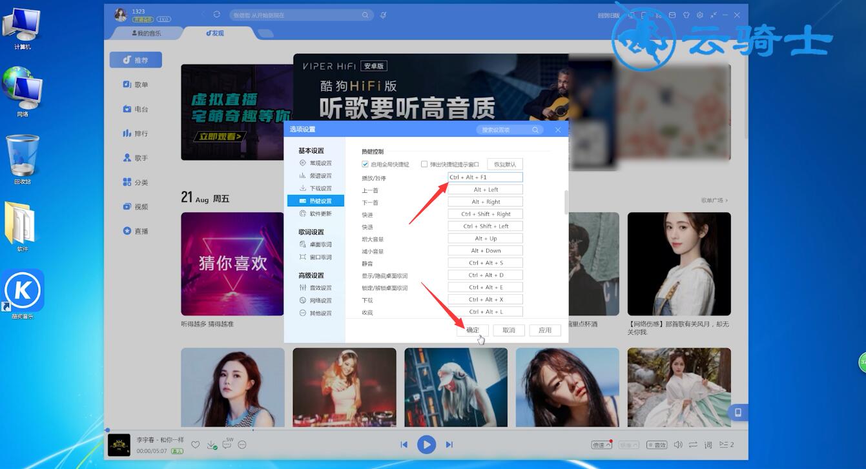The image size is (866, 469).
Task: Toggle 弹出快捷键提示窗口 checkbox
Action: [424, 164]
